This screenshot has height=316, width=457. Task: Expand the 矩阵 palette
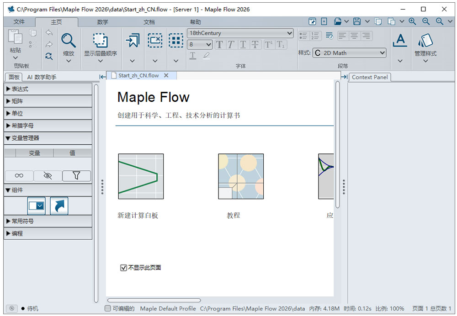click(x=48, y=101)
